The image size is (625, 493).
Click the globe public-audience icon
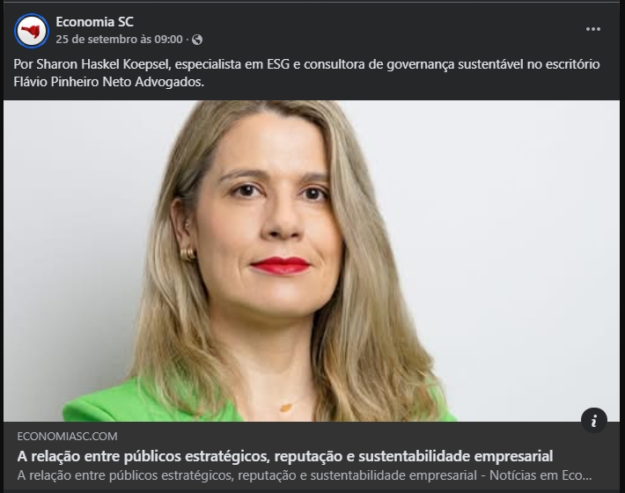click(x=197, y=40)
